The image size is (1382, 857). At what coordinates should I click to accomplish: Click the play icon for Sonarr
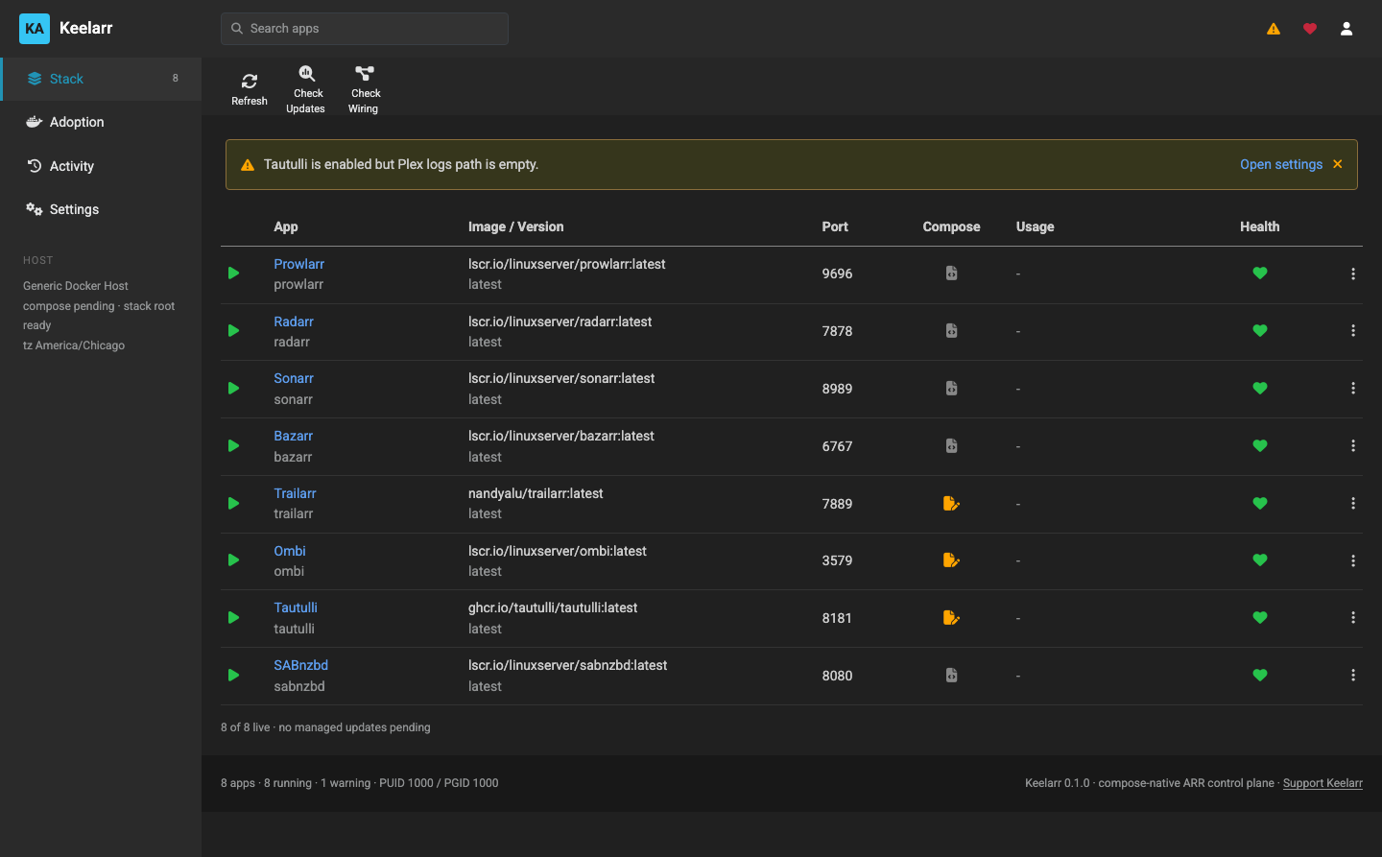pos(233,389)
